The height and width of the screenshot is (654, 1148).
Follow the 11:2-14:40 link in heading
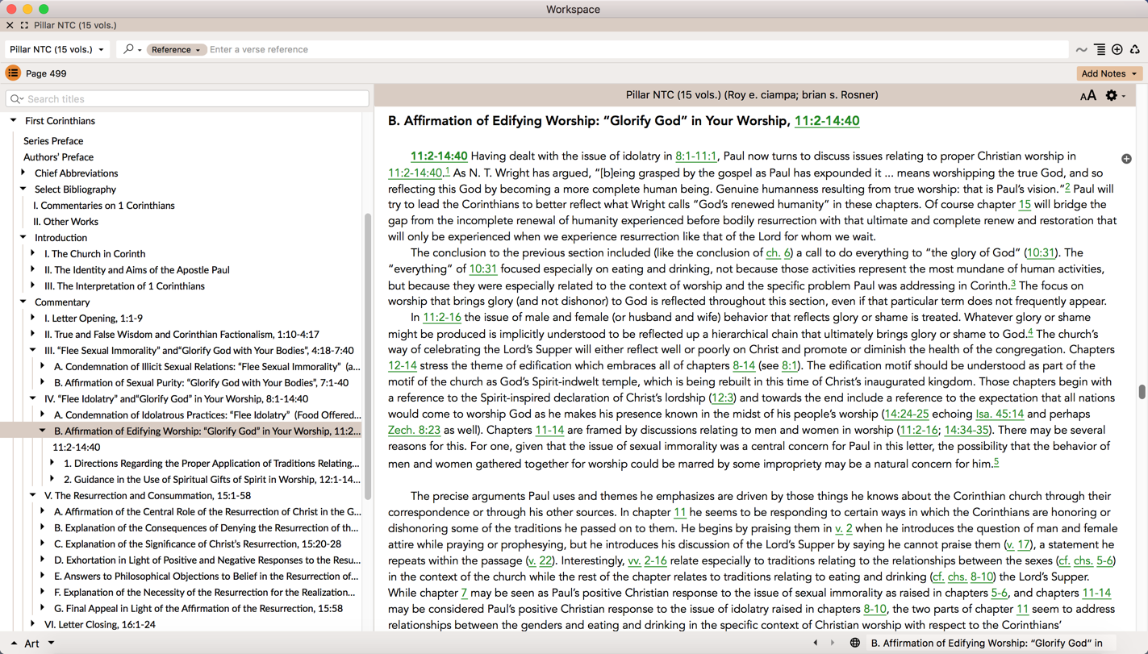coord(827,121)
